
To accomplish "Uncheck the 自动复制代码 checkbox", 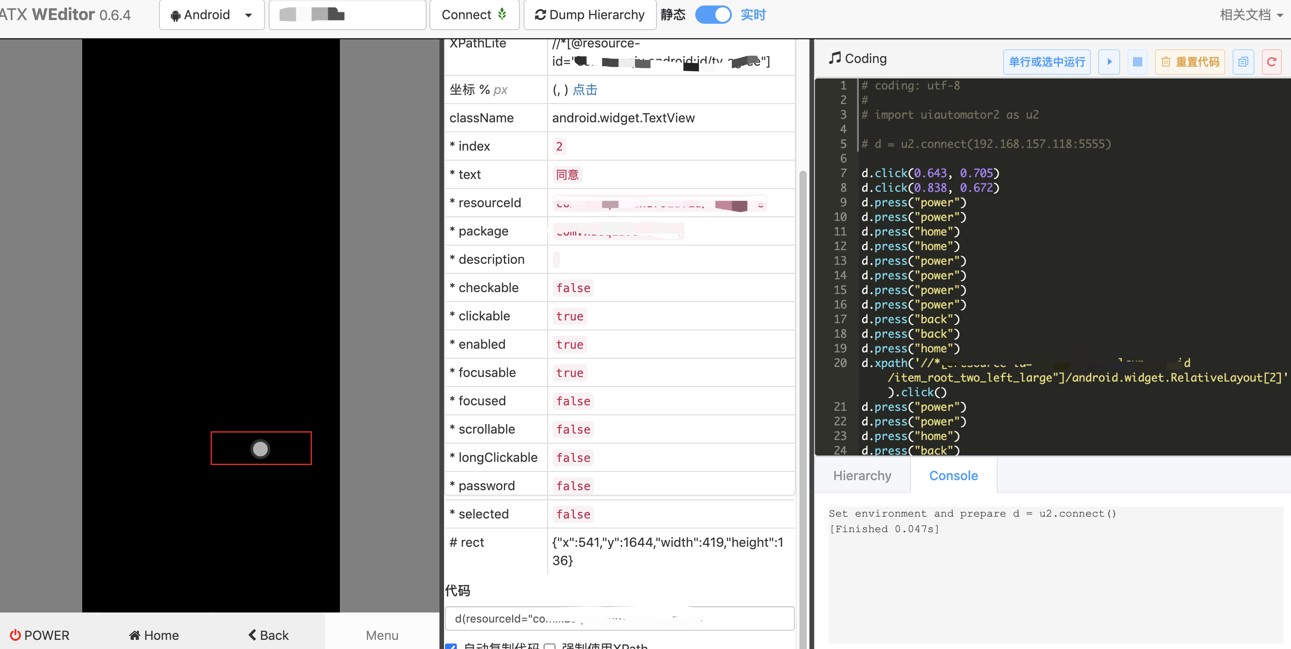I will (450, 647).
